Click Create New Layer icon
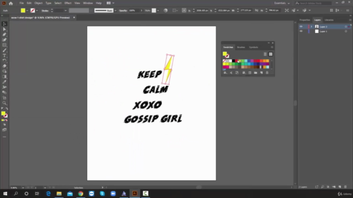353x198 pixels. 340,187
